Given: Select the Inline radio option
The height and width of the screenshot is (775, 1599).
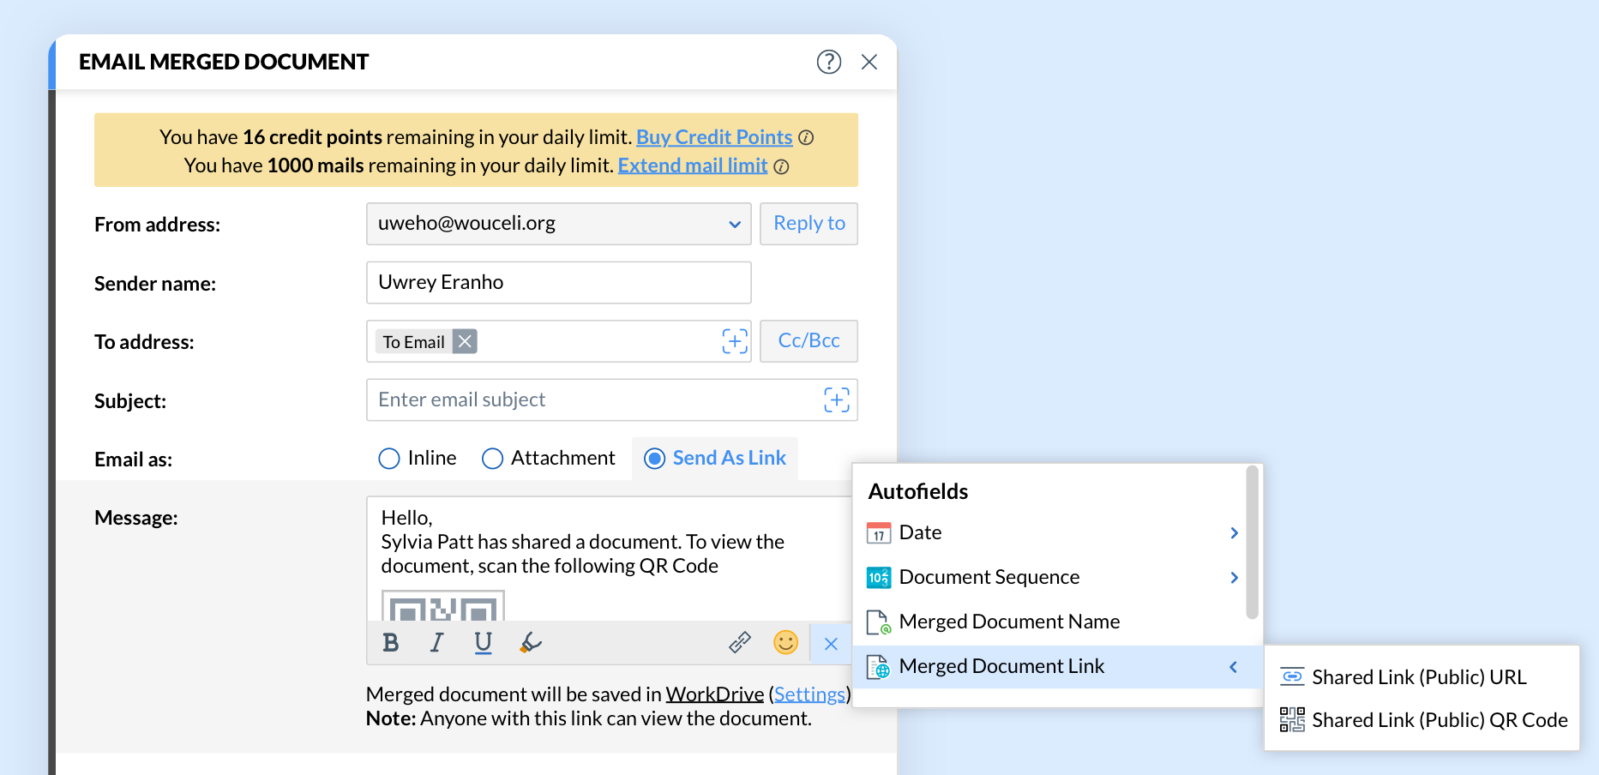Looking at the screenshot, I should (x=389, y=459).
